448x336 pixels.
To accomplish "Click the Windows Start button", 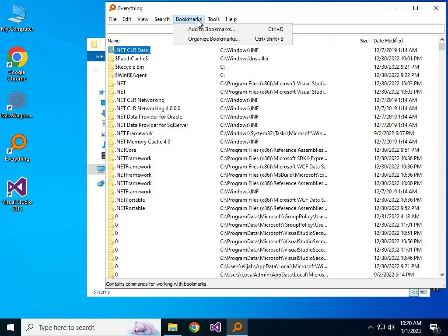I will 10,327.
